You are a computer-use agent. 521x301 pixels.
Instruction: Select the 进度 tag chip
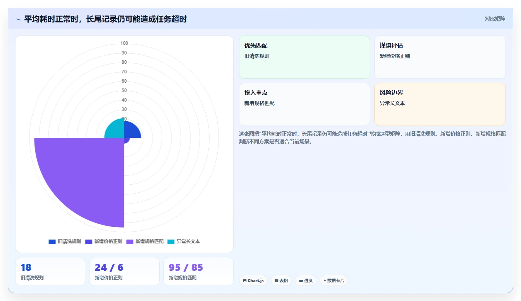pyautogui.click(x=306, y=281)
